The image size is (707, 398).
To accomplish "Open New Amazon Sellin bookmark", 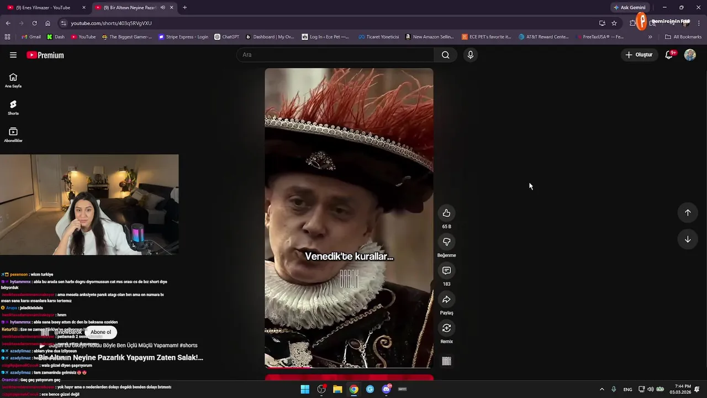I will click(429, 36).
